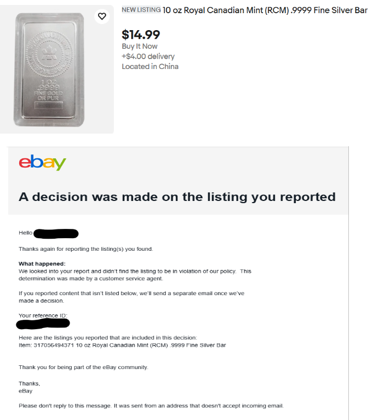
Task: Click the heart watchlist icon
Action: pyautogui.click(x=102, y=16)
